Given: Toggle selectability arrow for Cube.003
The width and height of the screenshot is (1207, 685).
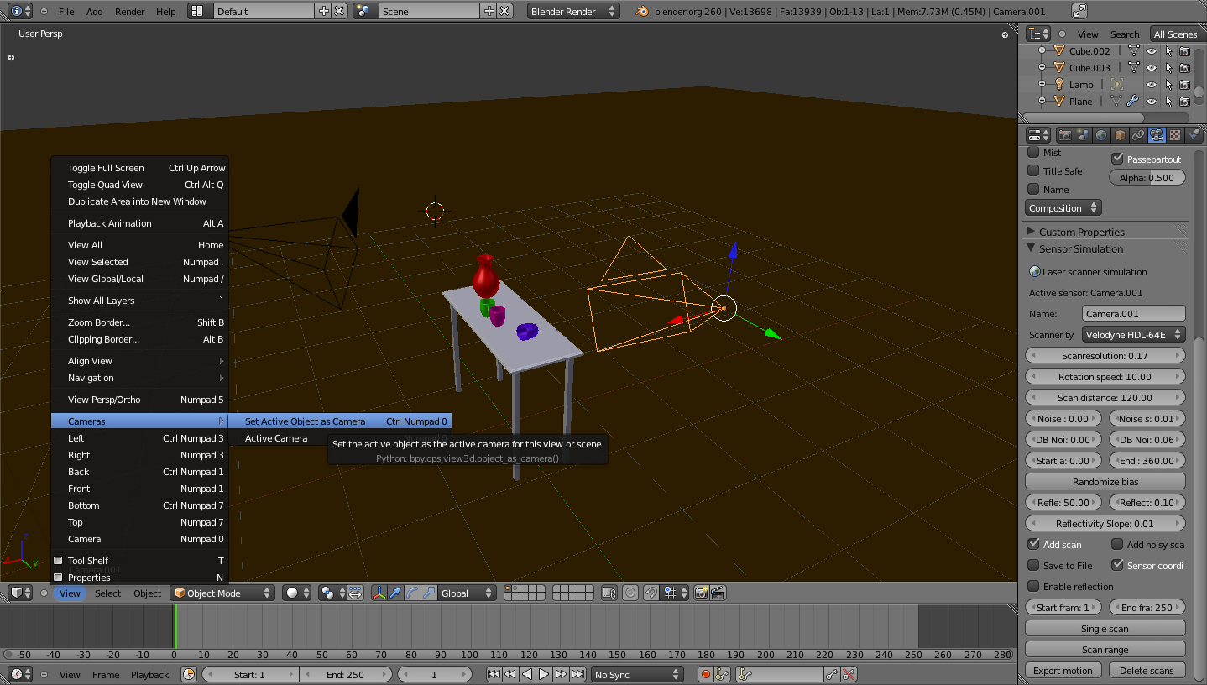Looking at the screenshot, I should 1168,67.
